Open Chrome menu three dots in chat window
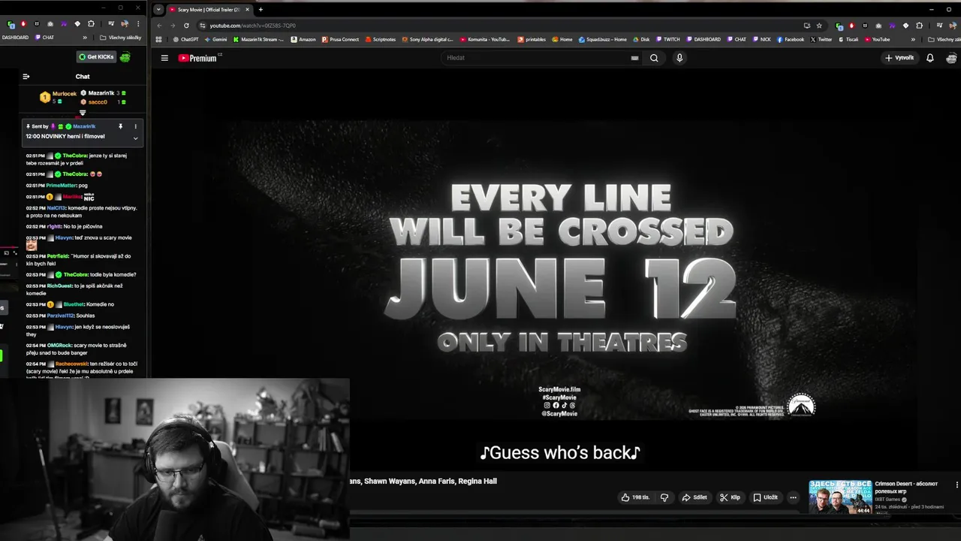Screen dimensions: 961x541 [138, 24]
